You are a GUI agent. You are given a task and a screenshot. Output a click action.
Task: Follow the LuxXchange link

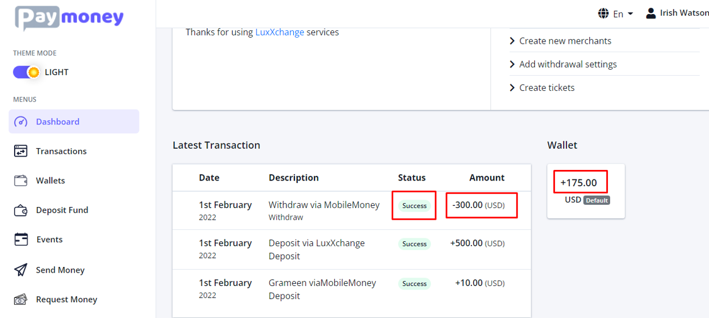pyautogui.click(x=279, y=33)
